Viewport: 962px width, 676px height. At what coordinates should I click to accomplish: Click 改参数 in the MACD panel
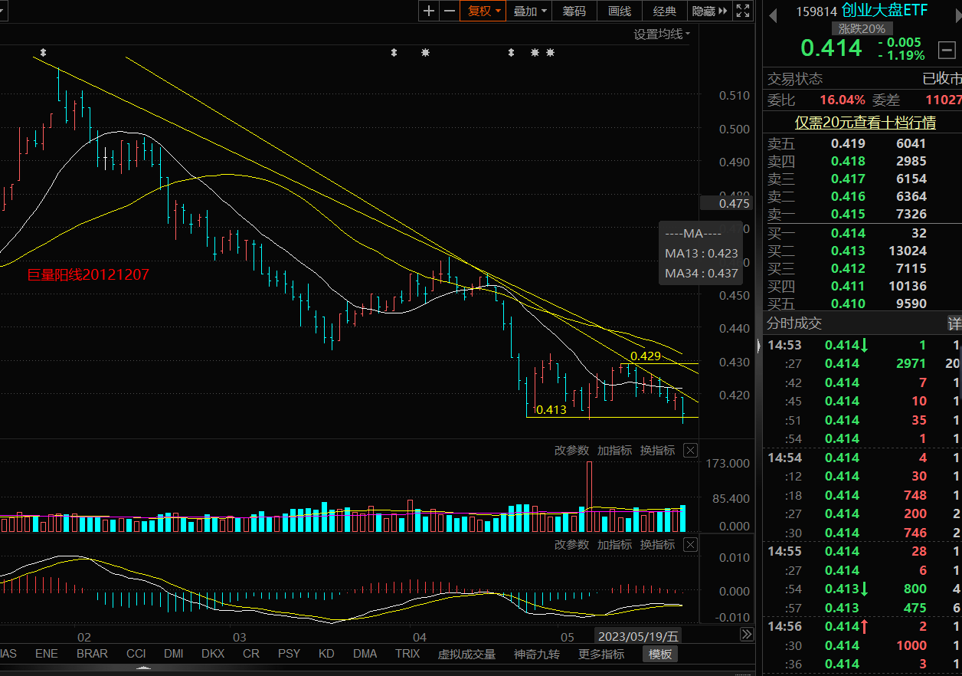point(572,544)
